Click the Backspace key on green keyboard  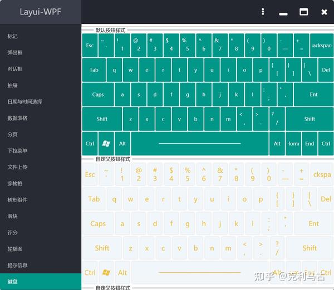pos(322,46)
